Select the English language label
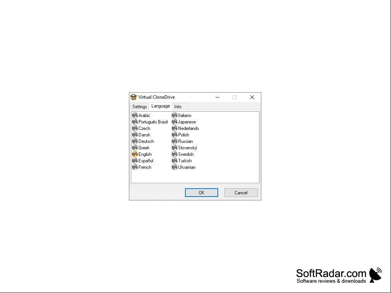The height and width of the screenshot is (293, 391). 145,154
